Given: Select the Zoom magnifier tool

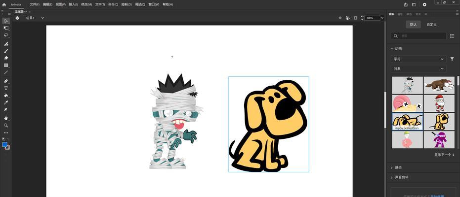Looking at the screenshot, I should (x=6, y=126).
